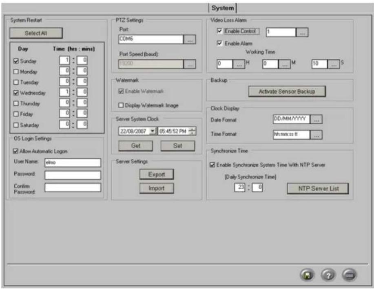Click the daily synchronize minute field

click(x=258, y=187)
